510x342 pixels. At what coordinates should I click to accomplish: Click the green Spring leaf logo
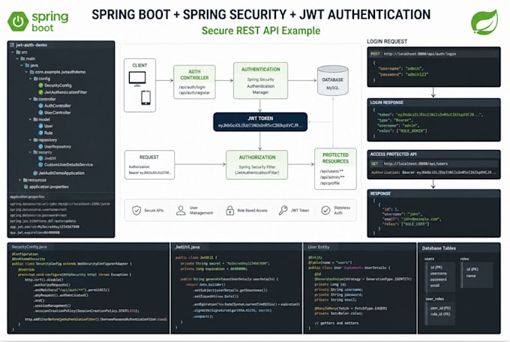pos(484,22)
